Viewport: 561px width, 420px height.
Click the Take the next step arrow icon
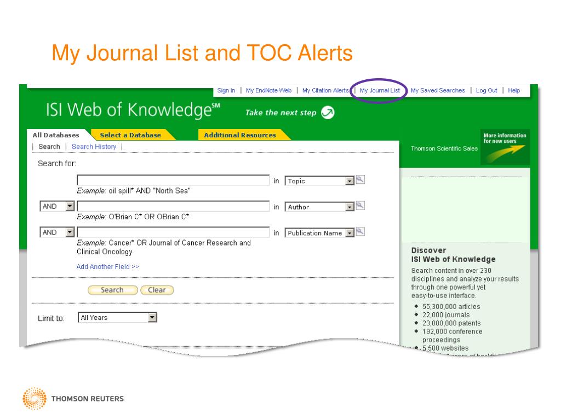328,113
